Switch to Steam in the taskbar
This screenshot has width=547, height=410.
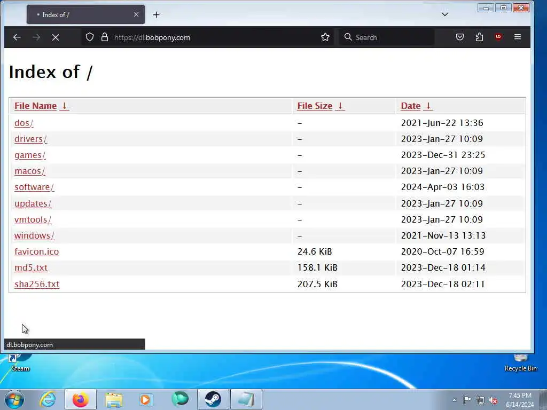(x=213, y=399)
